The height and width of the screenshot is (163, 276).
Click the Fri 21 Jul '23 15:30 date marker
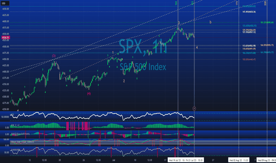[x=194, y=160]
